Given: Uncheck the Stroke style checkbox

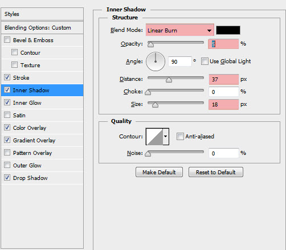Looking at the screenshot, I should [7, 77].
